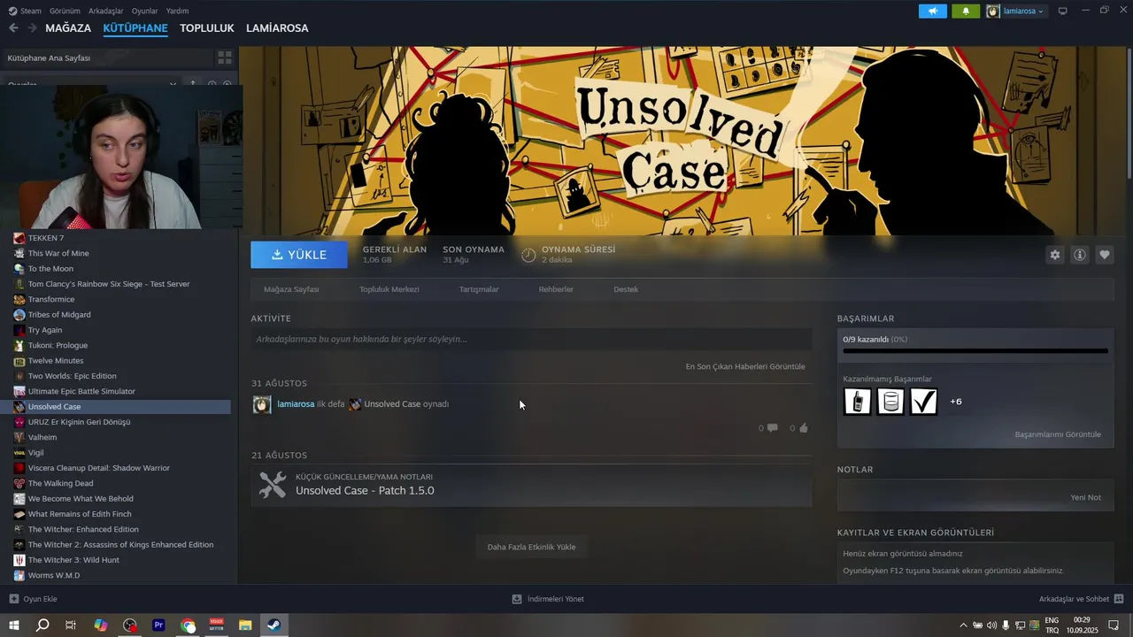The image size is (1133, 637).
Task: Click the achievements progress bar
Action: click(x=975, y=351)
